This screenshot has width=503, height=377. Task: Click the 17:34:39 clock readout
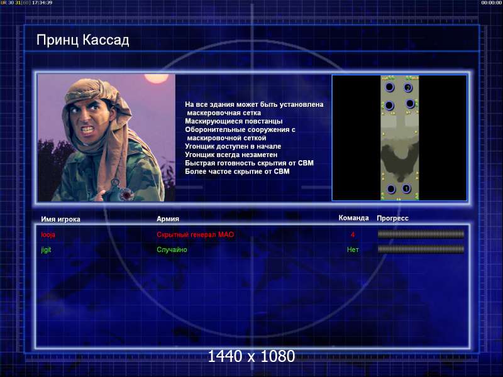(42, 3)
